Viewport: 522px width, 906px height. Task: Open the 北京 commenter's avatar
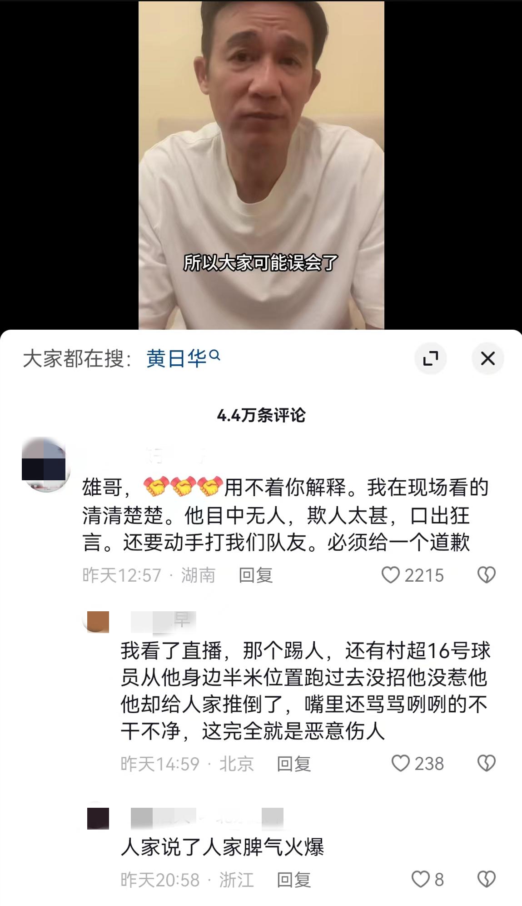(96, 622)
